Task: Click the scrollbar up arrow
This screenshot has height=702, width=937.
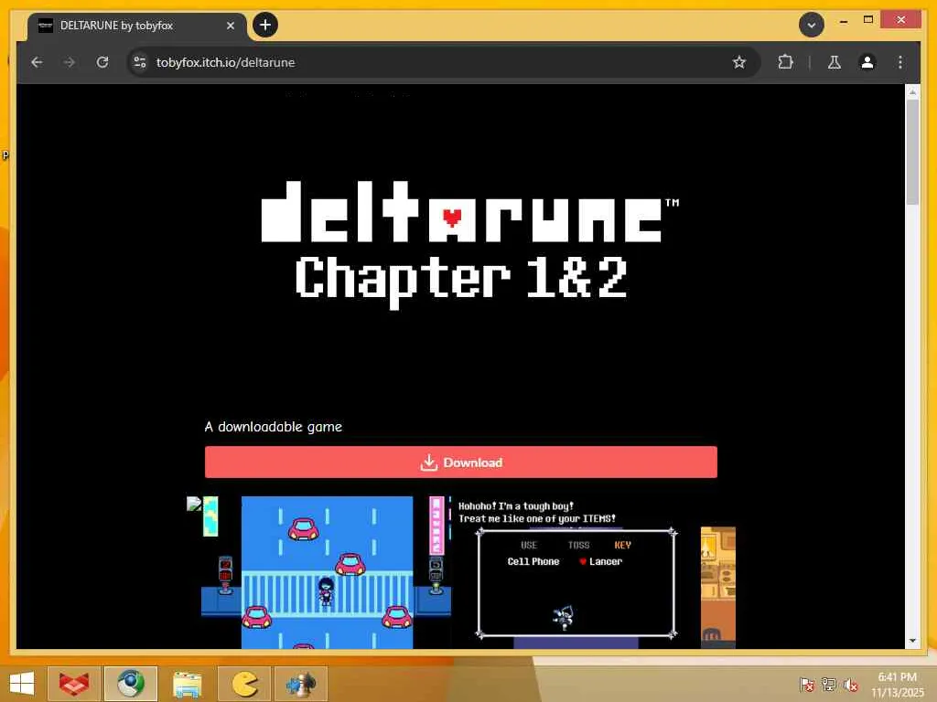Action: coord(912,91)
